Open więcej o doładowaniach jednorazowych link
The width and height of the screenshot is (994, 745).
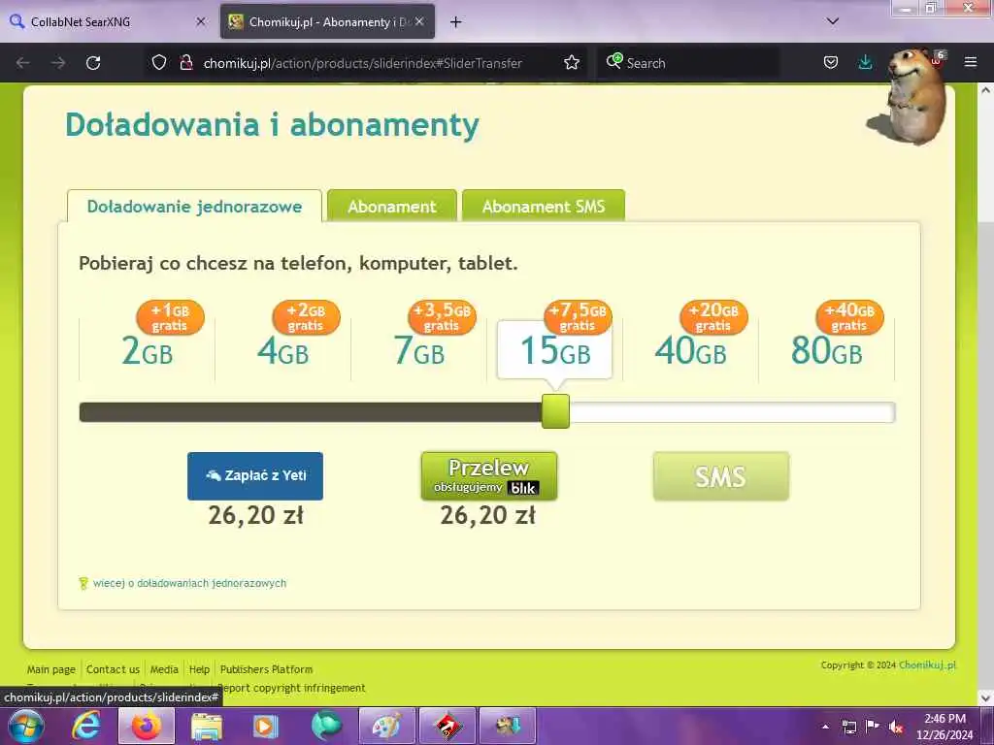point(189,583)
